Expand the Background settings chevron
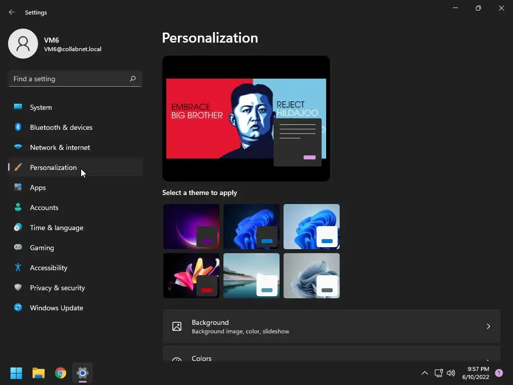Image resolution: width=513 pixels, height=385 pixels. tap(488, 326)
